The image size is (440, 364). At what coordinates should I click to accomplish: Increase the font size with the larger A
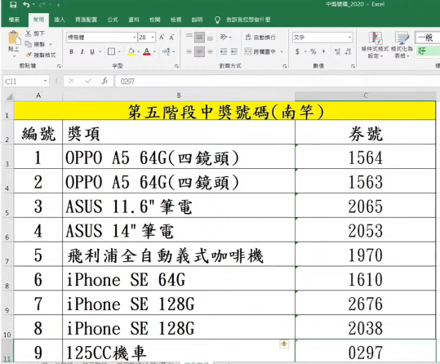coord(162,38)
